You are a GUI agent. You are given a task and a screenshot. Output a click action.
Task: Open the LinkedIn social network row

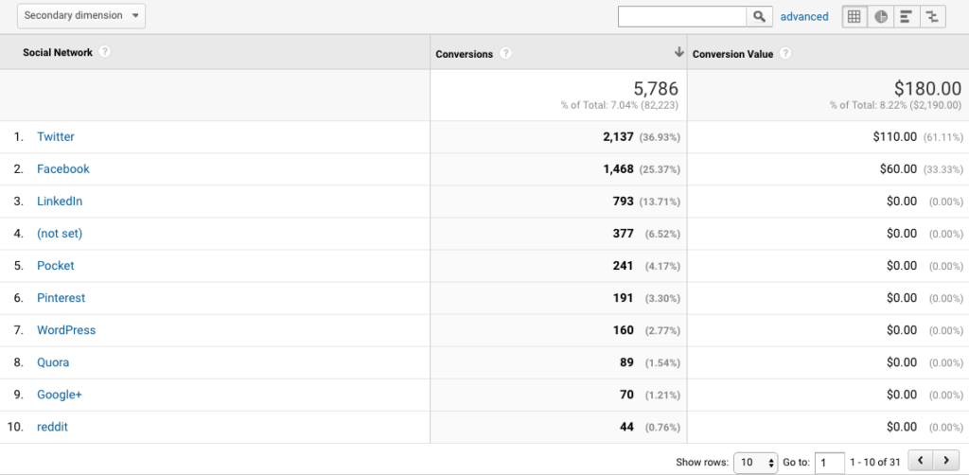click(60, 202)
